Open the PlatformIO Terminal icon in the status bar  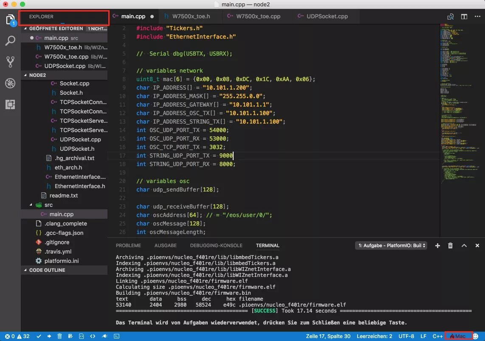click(117, 336)
